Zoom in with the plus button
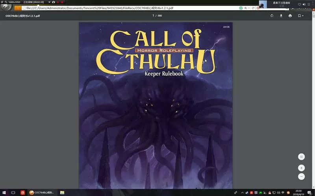The height and width of the screenshot is (196, 315). pyautogui.click(x=301, y=168)
